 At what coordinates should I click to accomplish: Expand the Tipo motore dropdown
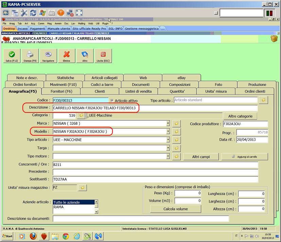click(168, 156)
